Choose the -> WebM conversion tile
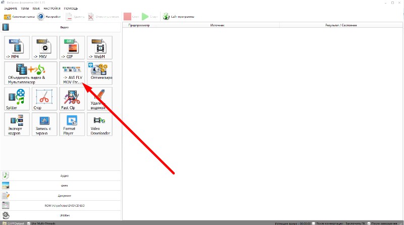Screen dimensions: 404x225 (99, 48)
